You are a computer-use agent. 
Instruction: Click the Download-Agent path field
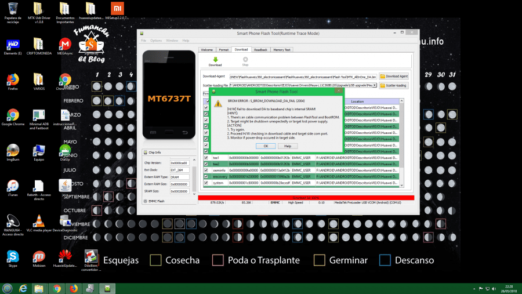303,76
